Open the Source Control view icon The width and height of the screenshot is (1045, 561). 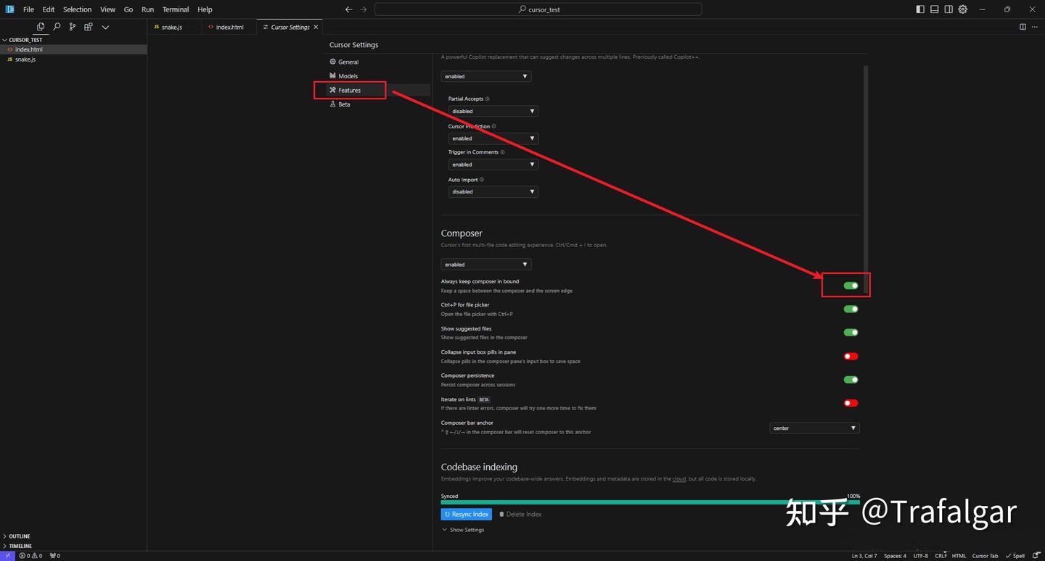coord(72,27)
